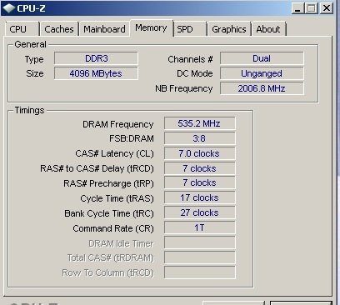The height and width of the screenshot is (305, 340).
Task: Maximize the CPU-Z window
Action: [x=312, y=8]
